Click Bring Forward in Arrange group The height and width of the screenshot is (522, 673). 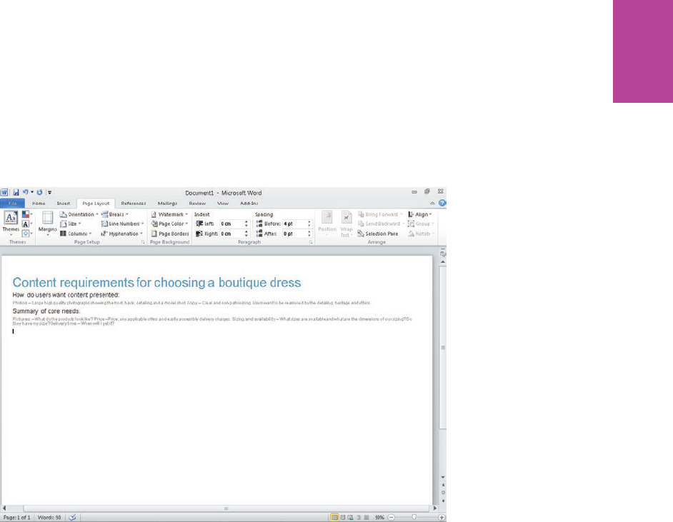coord(380,214)
